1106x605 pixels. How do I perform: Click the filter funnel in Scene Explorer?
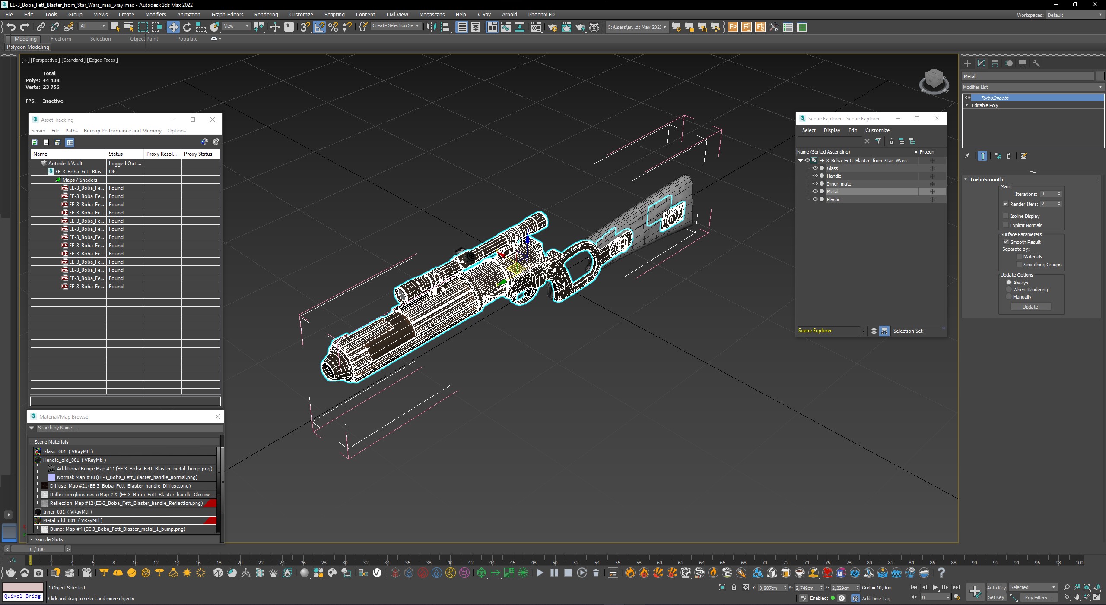(x=878, y=141)
